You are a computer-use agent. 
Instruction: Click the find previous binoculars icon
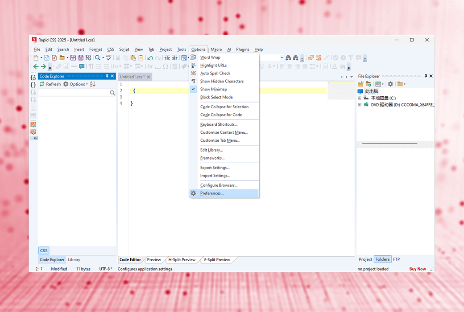288,57
